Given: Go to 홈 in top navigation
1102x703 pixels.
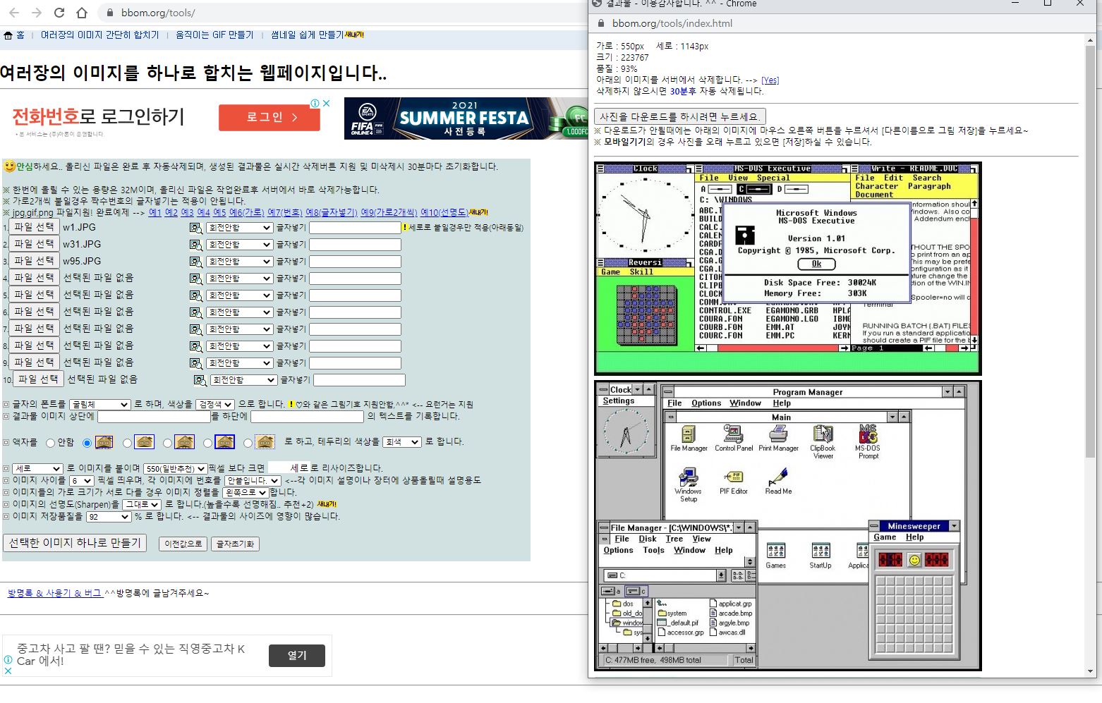Looking at the screenshot, I should tap(20, 35).
